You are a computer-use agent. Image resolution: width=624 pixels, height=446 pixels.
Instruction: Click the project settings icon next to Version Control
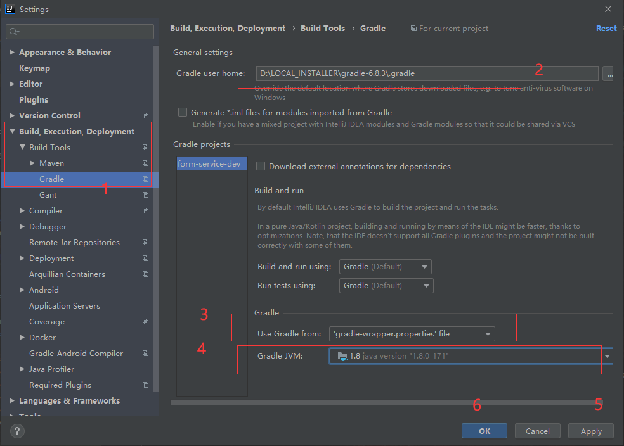[145, 115]
